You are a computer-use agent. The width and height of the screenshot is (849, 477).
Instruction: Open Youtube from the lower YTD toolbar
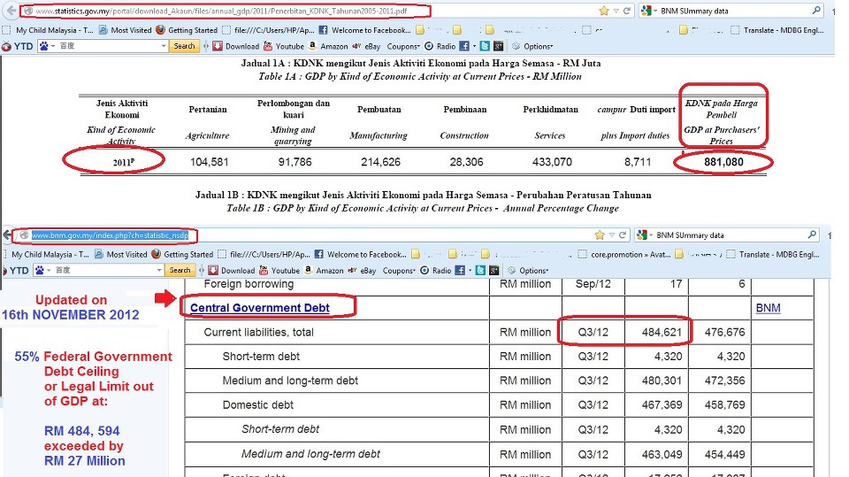[x=279, y=271]
